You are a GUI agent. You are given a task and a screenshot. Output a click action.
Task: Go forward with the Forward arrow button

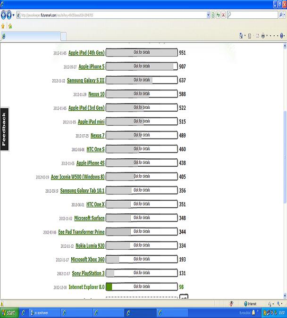[x=9, y=15]
